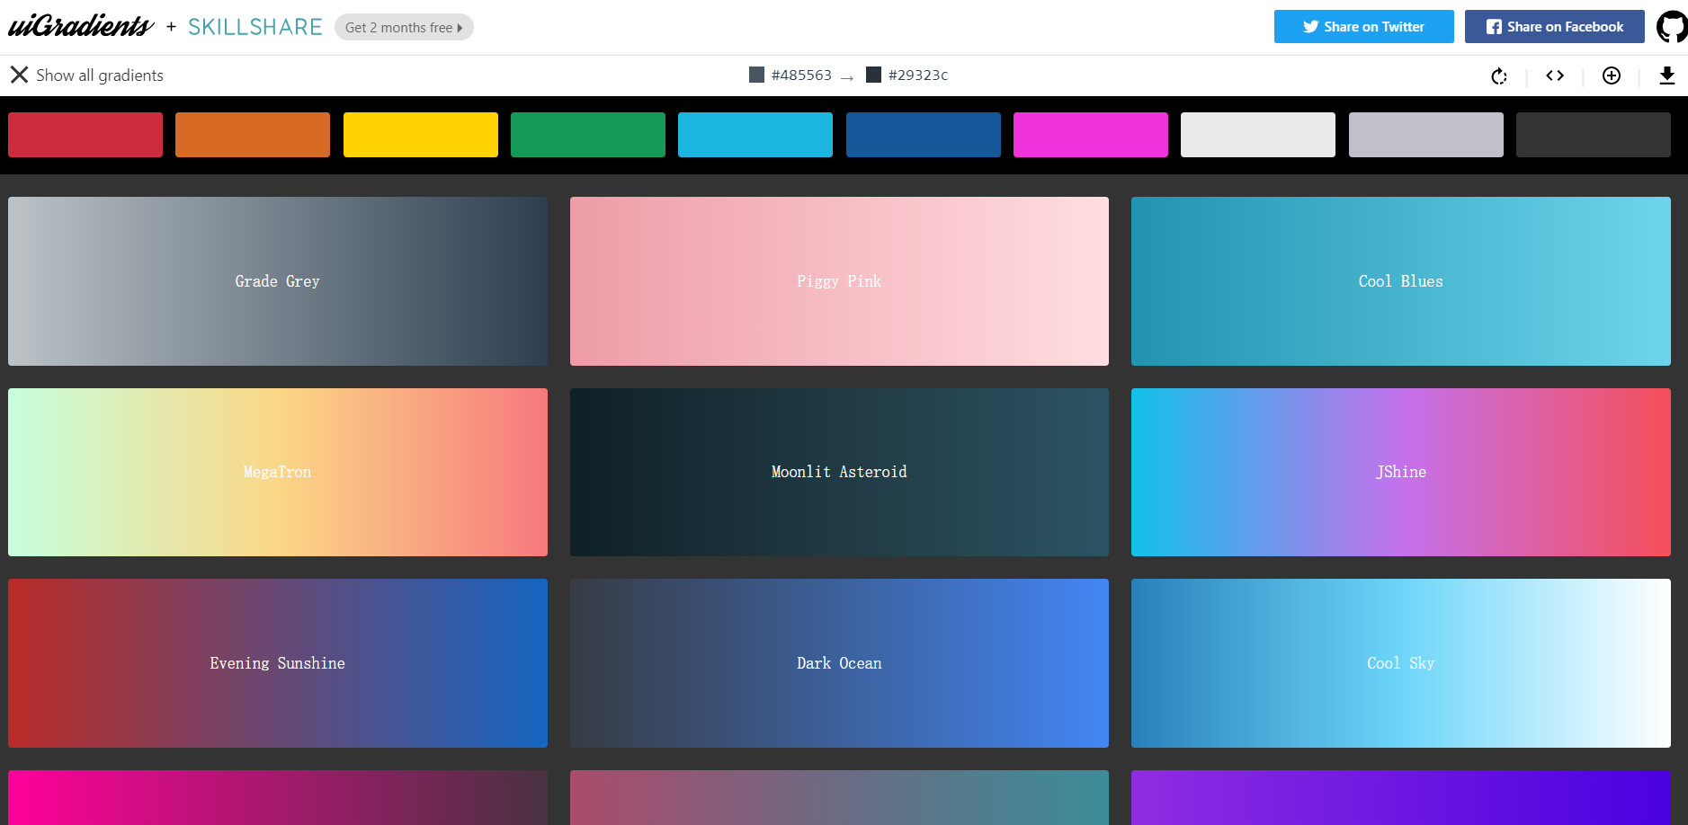Filter by orange color swatch
1688x825 pixels.
click(253, 135)
